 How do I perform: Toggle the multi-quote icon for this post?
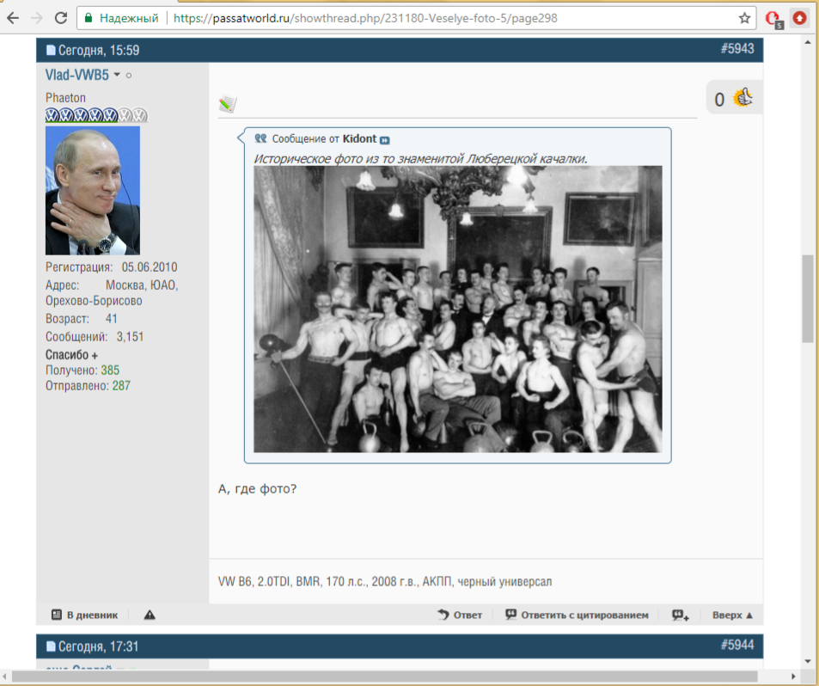(681, 615)
